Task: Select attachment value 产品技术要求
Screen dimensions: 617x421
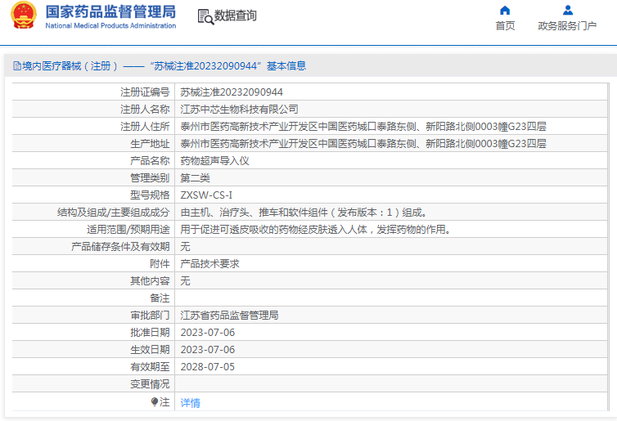Action: 209,264
